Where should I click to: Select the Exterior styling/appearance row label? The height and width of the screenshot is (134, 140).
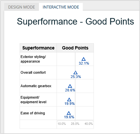[33, 59]
